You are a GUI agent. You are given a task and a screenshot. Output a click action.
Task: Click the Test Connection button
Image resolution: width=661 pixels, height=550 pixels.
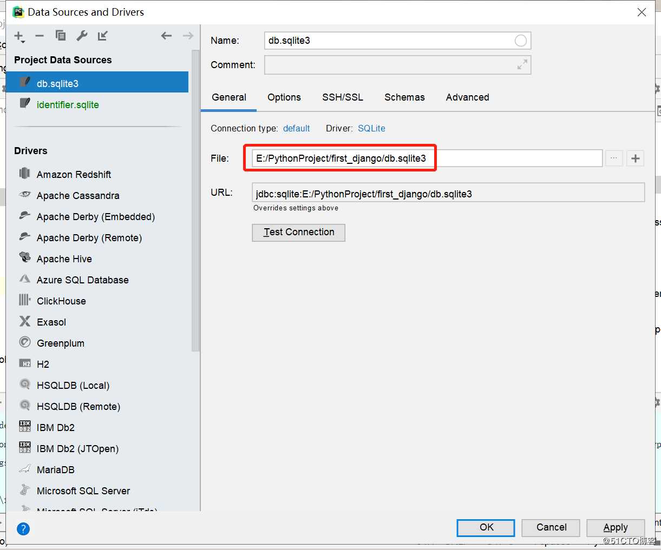click(x=299, y=233)
